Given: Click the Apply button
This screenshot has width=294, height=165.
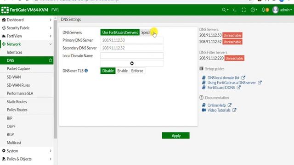Looking at the screenshot, I should [175, 136].
